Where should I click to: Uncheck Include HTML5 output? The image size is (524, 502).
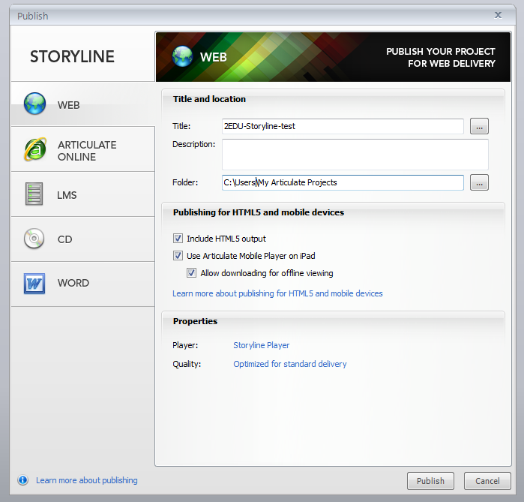(178, 239)
